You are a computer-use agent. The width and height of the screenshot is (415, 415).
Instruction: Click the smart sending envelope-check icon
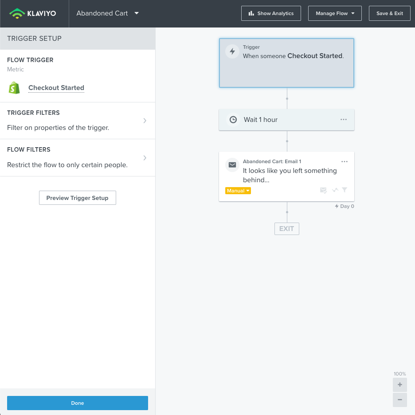click(x=324, y=190)
